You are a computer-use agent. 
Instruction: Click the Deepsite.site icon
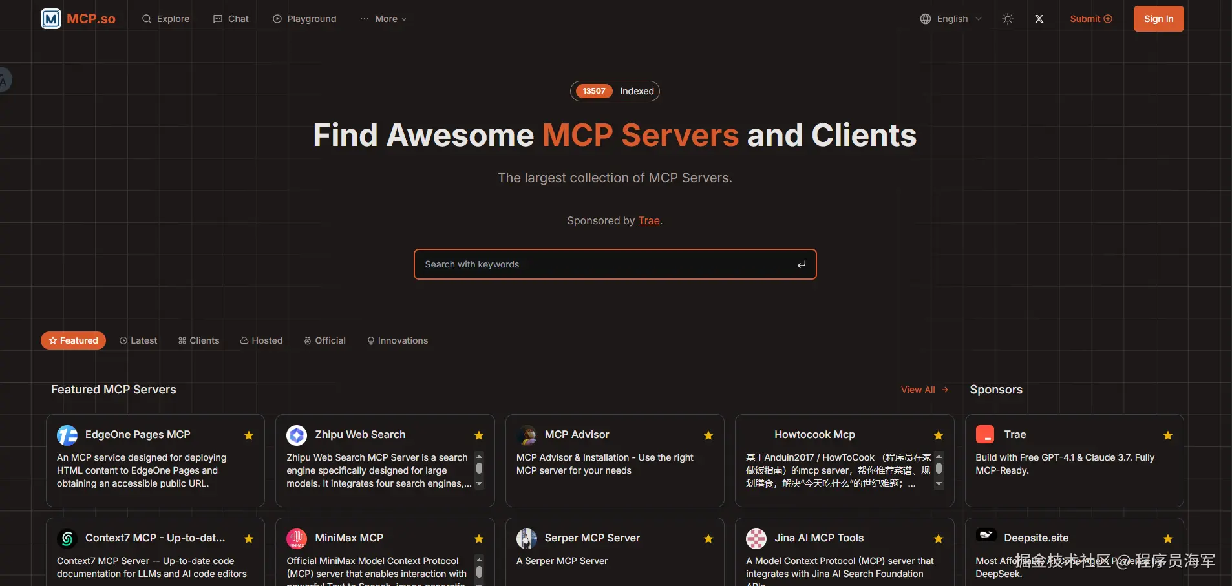pyautogui.click(x=986, y=535)
